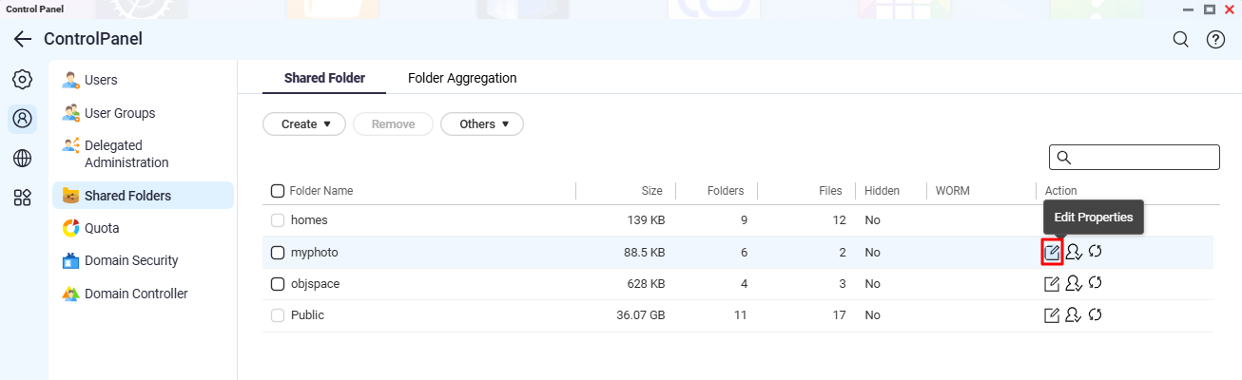The height and width of the screenshot is (380, 1242).
Task: Click the back arrow next to ControlPanel
Action: pos(23,40)
